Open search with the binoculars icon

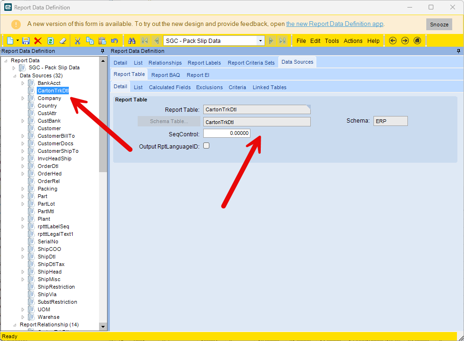(x=132, y=41)
